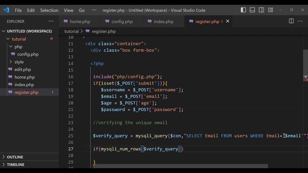Viewport: 308px width, 173px height.
Task: Restore down the VS Code window
Action: [x=292, y=10]
